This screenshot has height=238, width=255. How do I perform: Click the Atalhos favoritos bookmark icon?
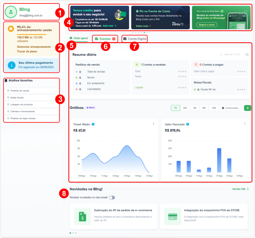coord(6,81)
